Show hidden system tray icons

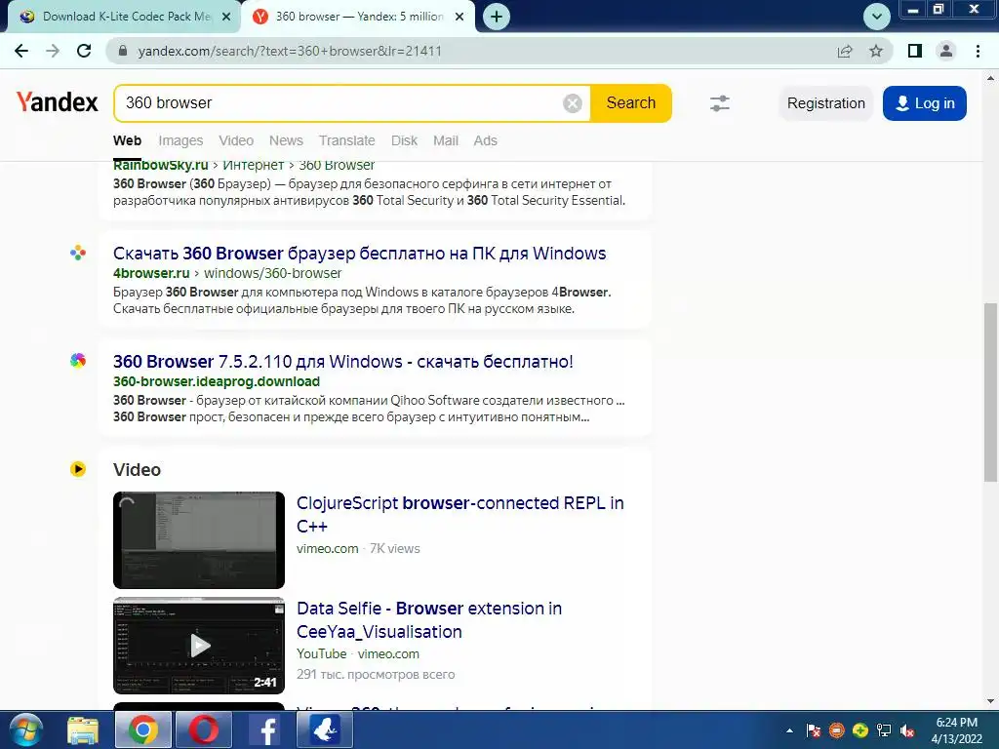789,730
